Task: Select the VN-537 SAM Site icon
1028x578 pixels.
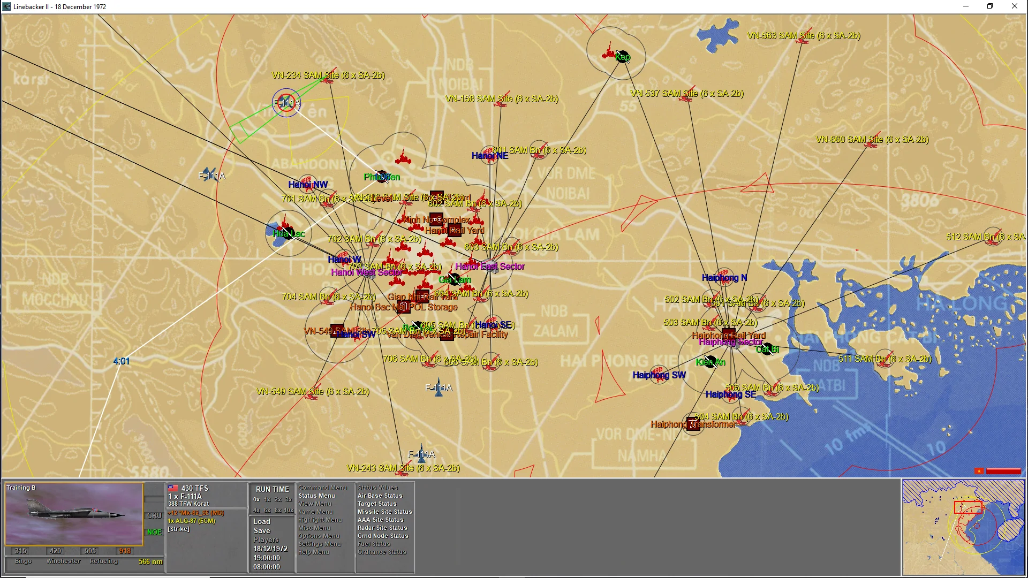Action: pos(687,94)
